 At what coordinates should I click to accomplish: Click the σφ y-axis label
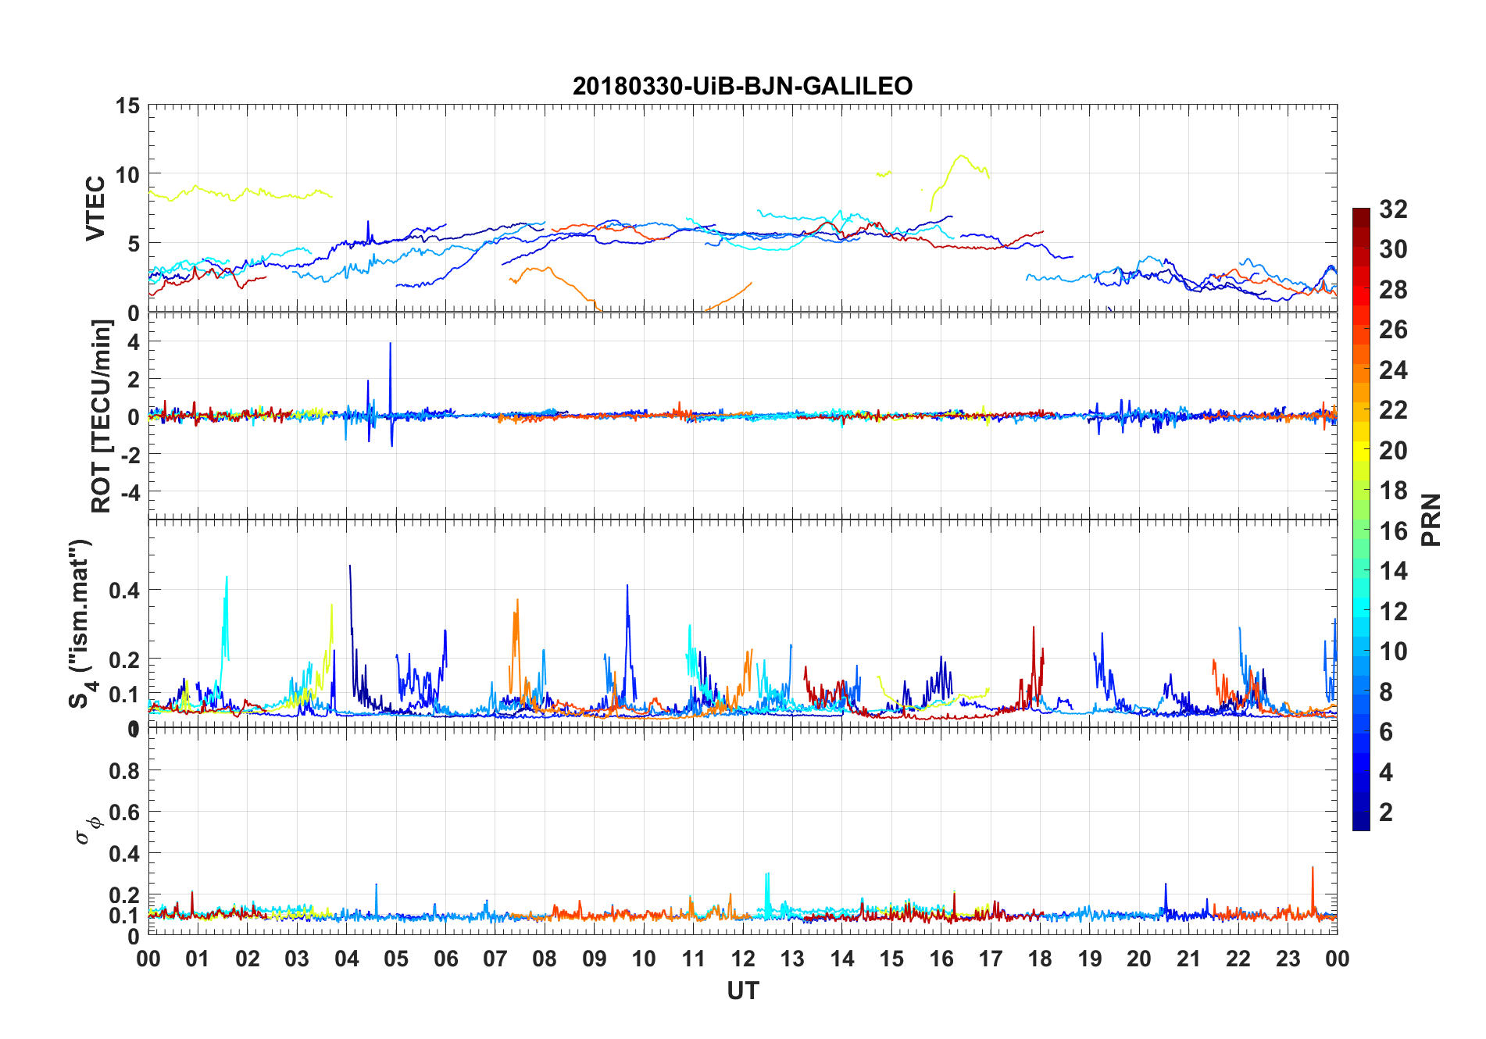tap(88, 830)
